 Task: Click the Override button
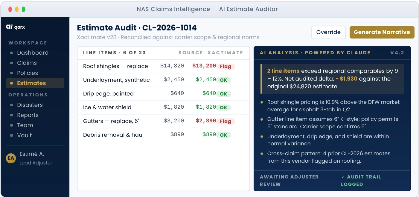pos(328,32)
